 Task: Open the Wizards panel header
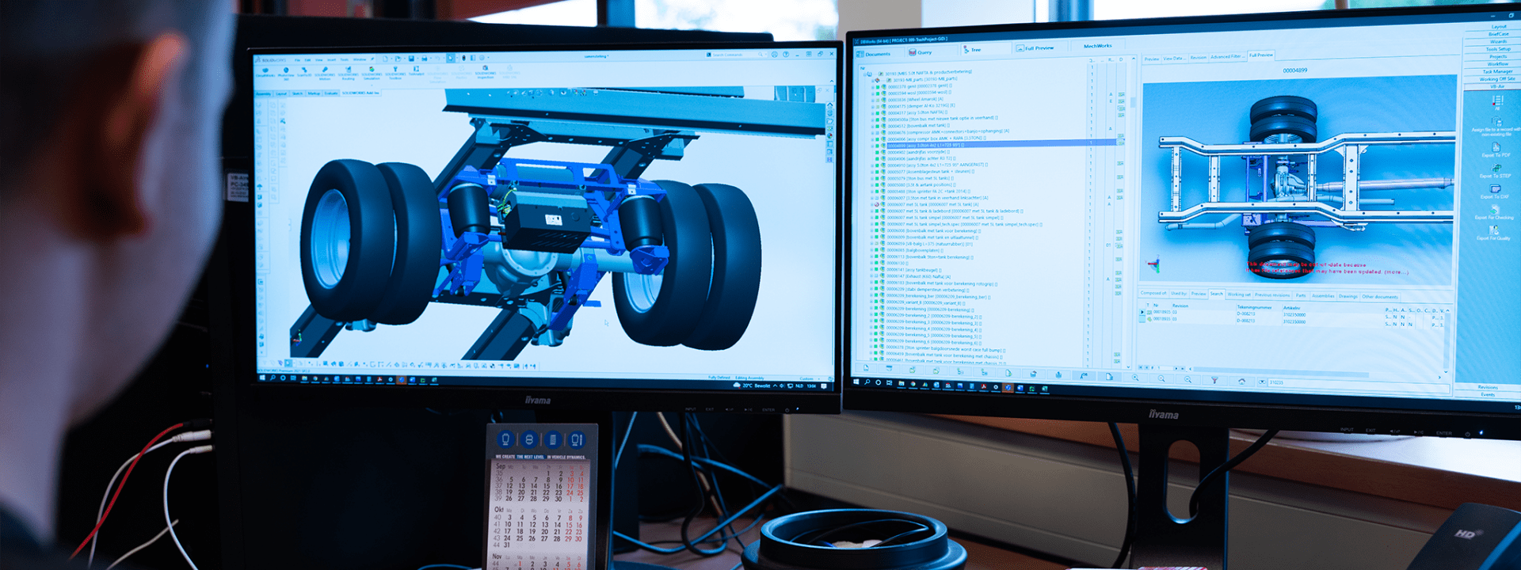[1498, 41]
